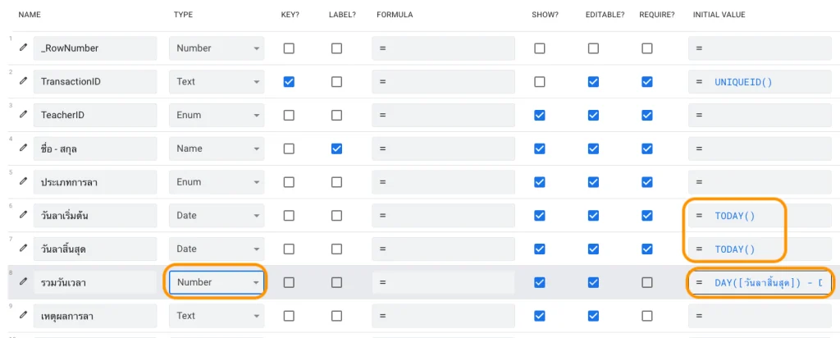Viewport: 840px width, 338px height.
Task: Click the FORMULA field for TeacherID
Action: pos(443,115)
